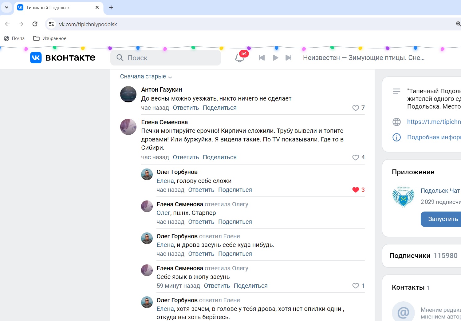The height and width of the screenshot is (321, 461).
Task: Click in the Поиск search field
Action: pyautogui.click(x=166, y=58)
